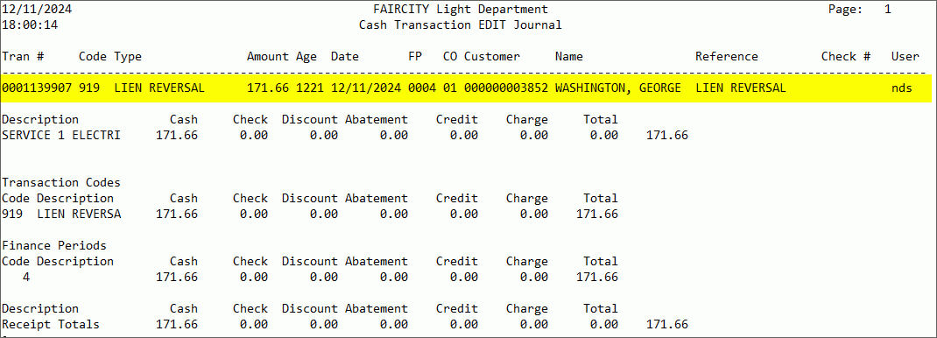Select the 919 LIEN REVERSA code row
Screen dimensions: 937x338
[309, 215]
